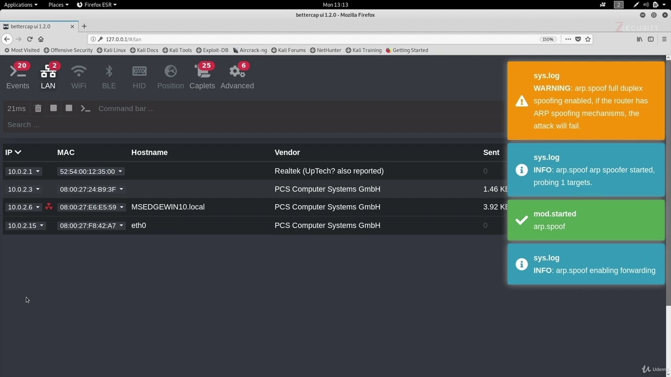Save page to Pocket
Image resolution: width=671 pixels, height=377 pixels.
[x=578, y=39]
